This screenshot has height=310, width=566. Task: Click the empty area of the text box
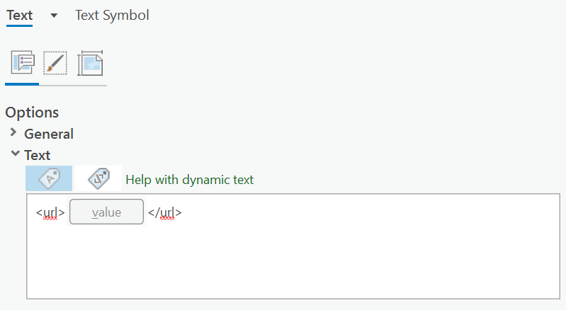pyautogui.click(x=295, y=263)
